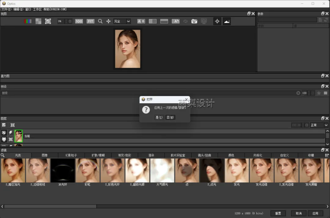This screenshot has width=330, height=218.
Task: Click the crosshair target icon
Action: [x=217, y=21]
